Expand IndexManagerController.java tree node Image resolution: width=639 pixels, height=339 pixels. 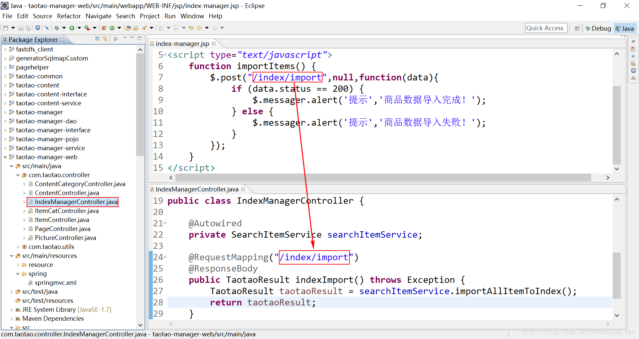24,202
